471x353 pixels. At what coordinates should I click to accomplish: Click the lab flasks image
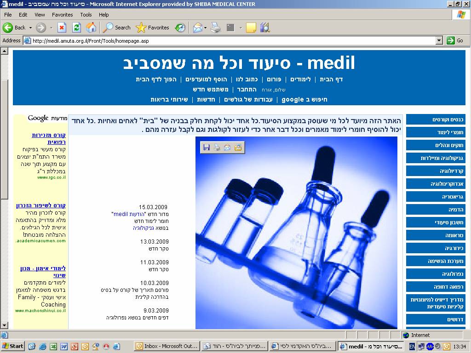click(x=297, y=233)
